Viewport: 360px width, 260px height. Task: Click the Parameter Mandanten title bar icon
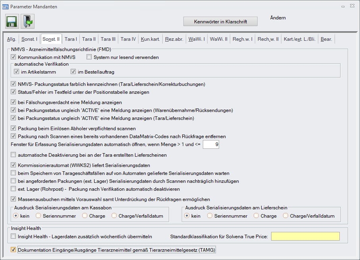(x=6, y=7)
